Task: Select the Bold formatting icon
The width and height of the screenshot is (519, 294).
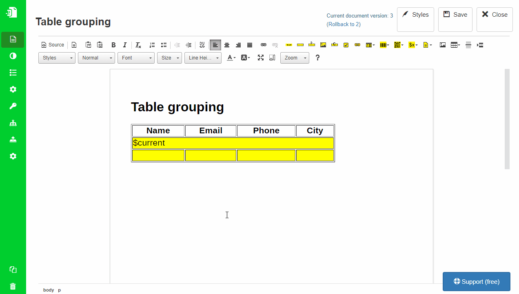Action: [x=113, y=45]
